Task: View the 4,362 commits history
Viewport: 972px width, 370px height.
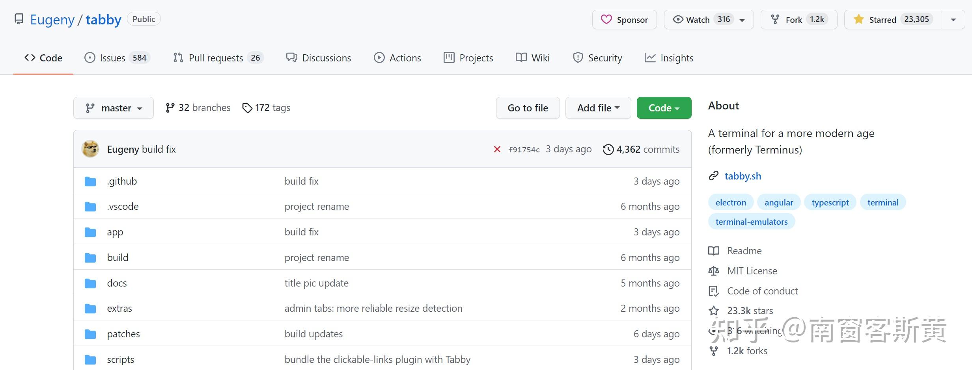Action: (x=641, y=150)
